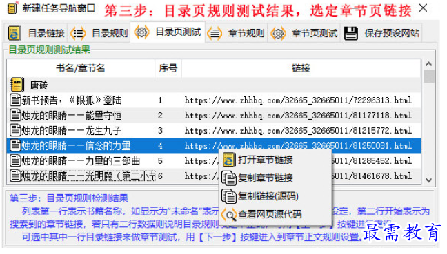
Task: Click document icon of 信念的力量 chapter row
Action: click(x=15, y=145)
